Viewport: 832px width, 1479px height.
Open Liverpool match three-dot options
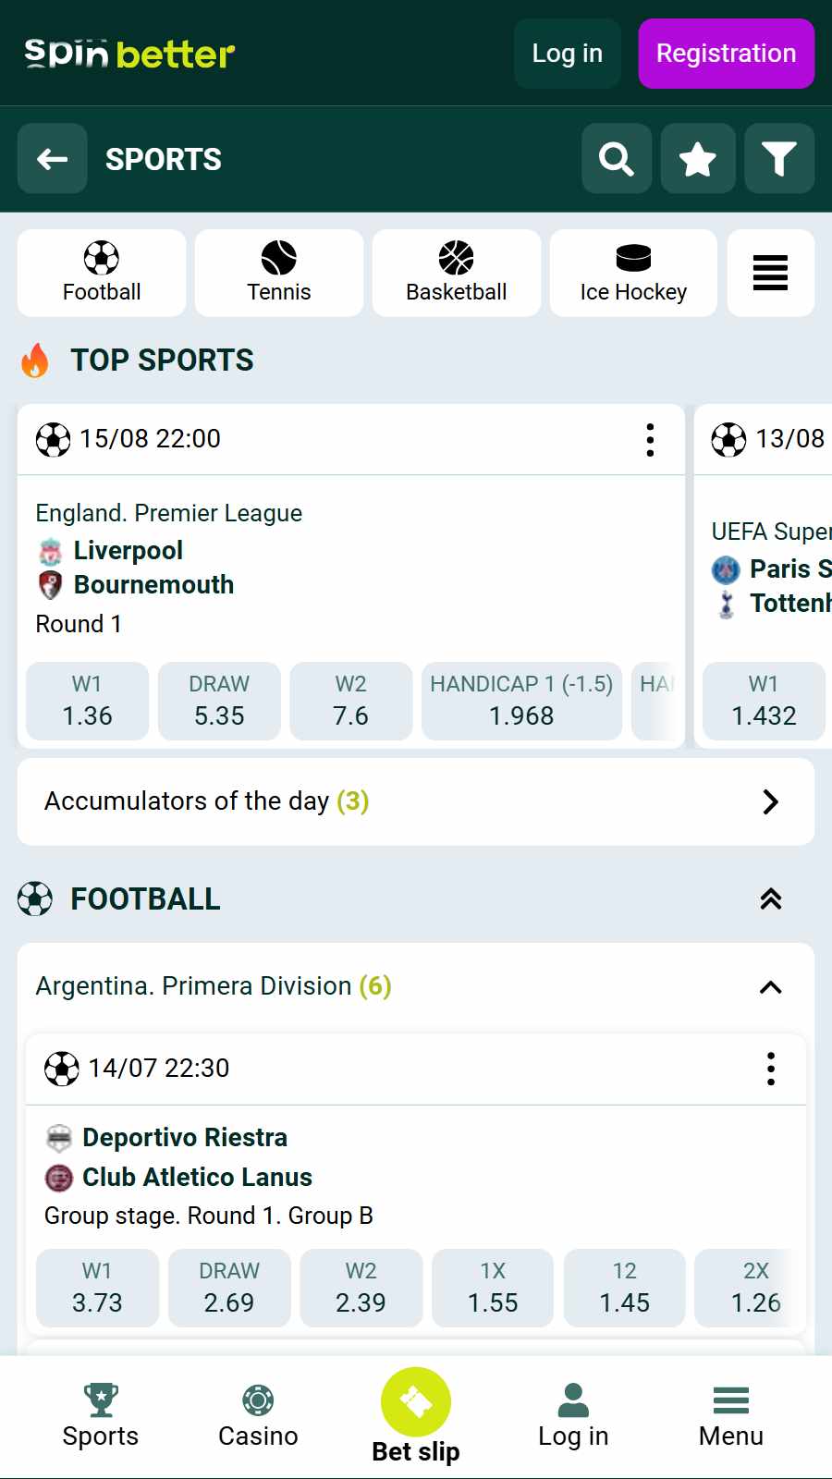[x=650, y=440]
